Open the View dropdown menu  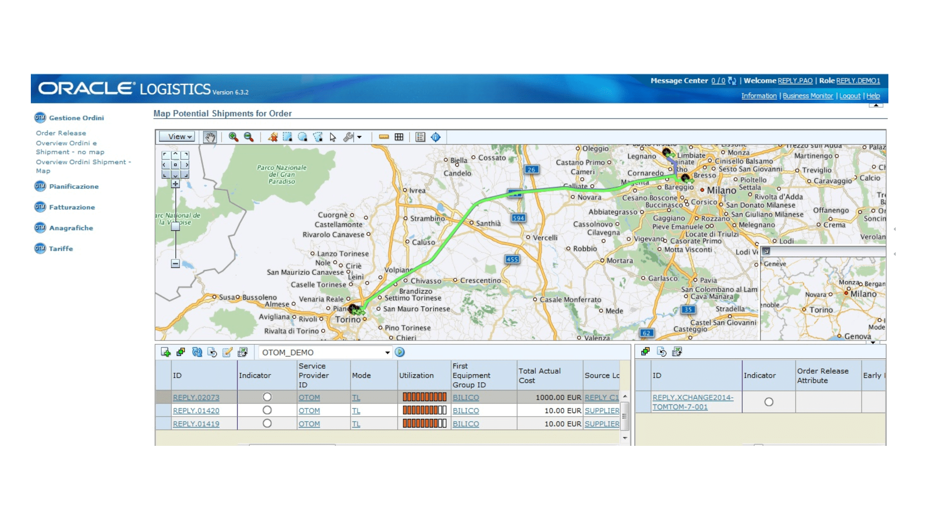click(x=177, y=137)
